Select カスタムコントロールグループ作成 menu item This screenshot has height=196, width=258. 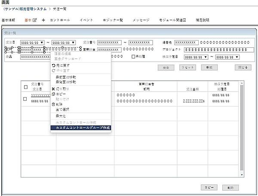pyautogui.click(x=80, y=128)
